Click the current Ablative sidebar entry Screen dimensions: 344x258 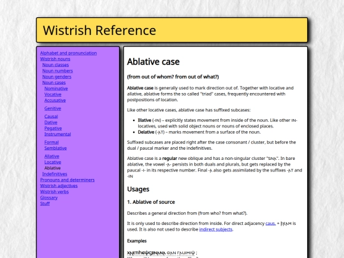point(52,168)
